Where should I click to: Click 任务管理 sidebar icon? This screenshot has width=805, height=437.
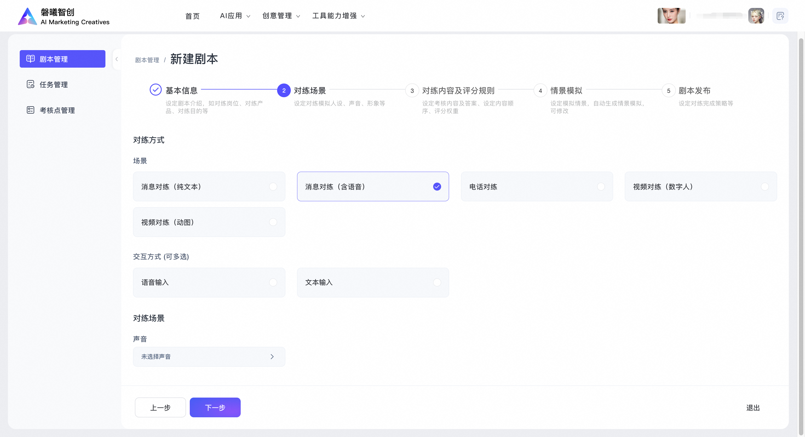[30, 84]
